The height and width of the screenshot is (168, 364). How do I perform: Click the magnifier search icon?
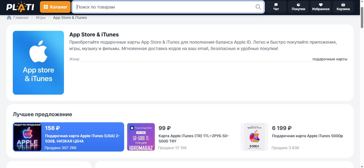(x=258, y=7)
